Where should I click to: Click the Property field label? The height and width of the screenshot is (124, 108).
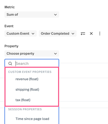12,46
